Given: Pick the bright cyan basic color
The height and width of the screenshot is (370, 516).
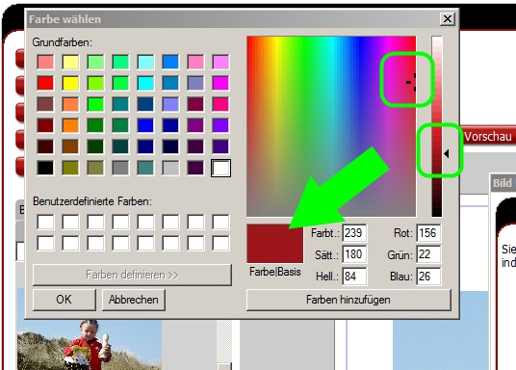Looking at the screenshot, I should [145, 83].
